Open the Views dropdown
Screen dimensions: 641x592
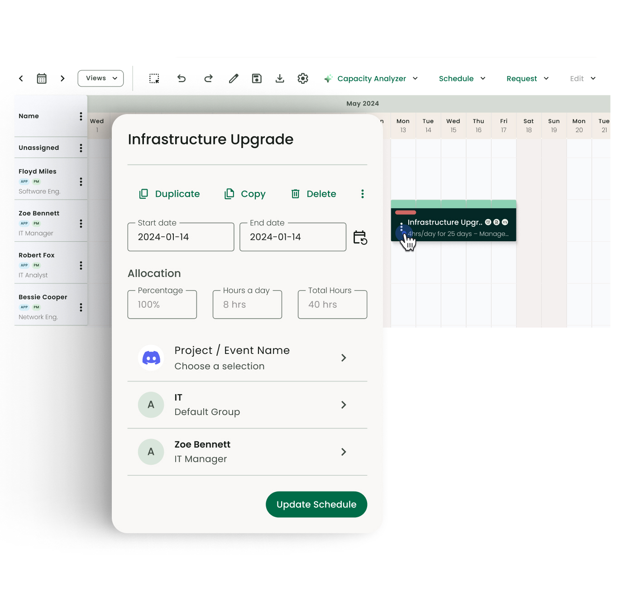click(x=100, y=78)
